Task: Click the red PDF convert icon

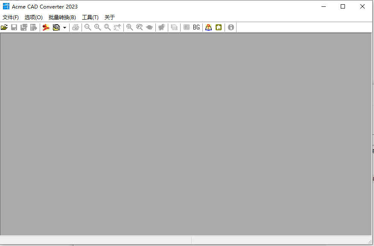Action: click(x=46, y=27)
